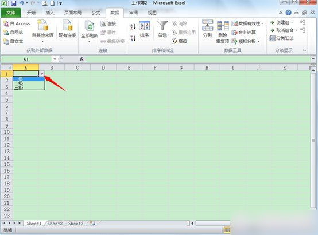Sort descending Z to A icon
Image resolution: width=318 pixels, height=235 pixels.
tap(133, 38)
